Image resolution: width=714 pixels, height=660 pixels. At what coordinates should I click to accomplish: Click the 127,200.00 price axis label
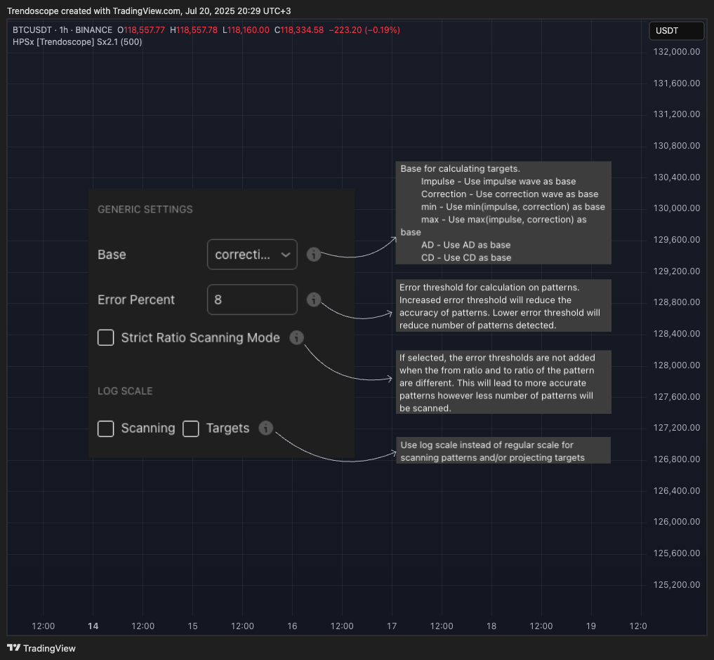point(677,428)
